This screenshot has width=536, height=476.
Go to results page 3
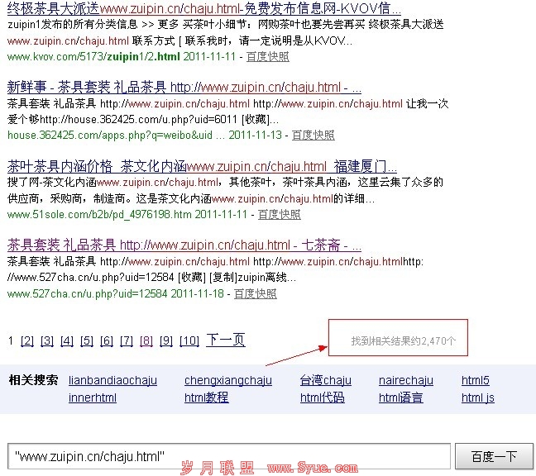pyautogui.click(x=47, y=340)
